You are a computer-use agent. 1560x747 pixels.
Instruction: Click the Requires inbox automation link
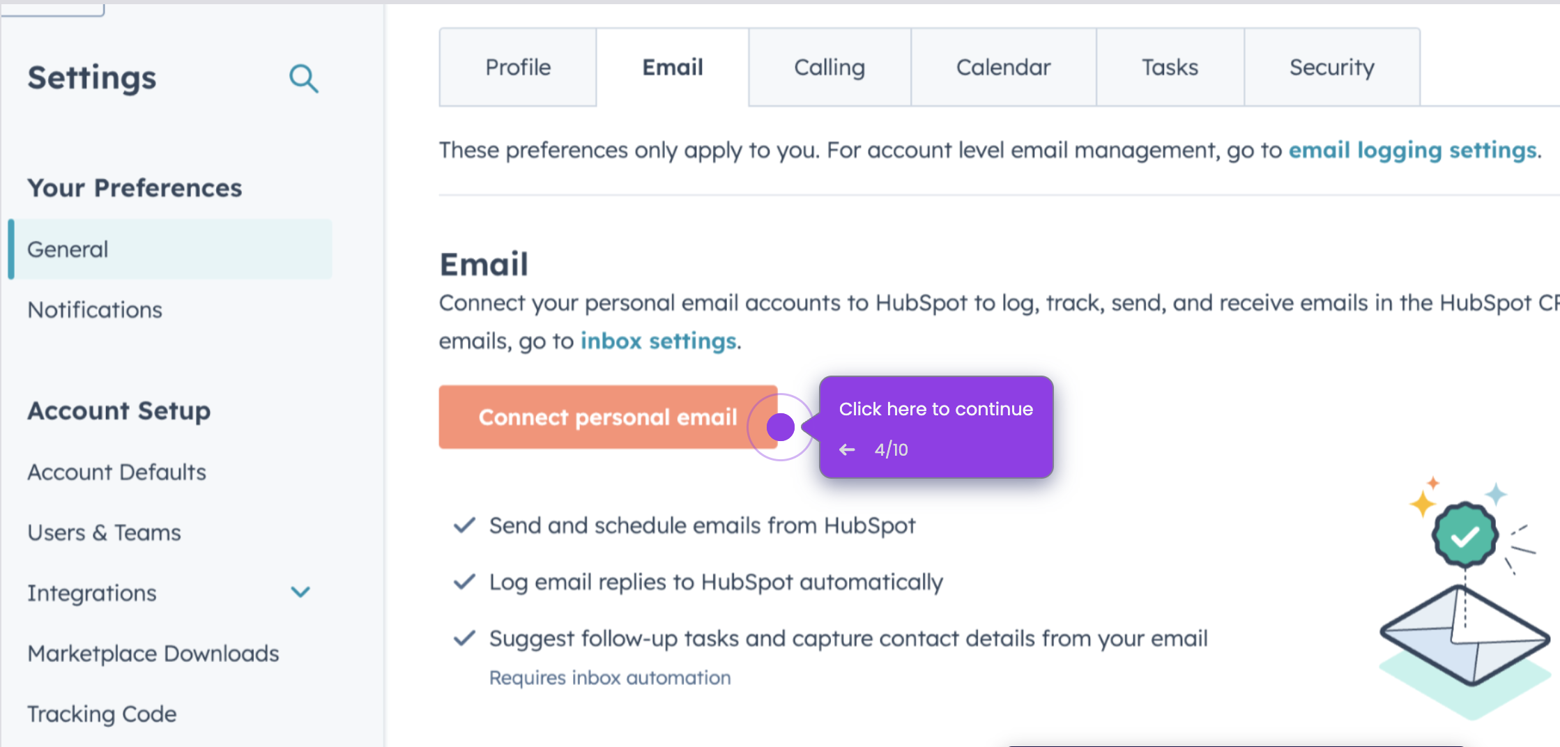pyautogui.click(x=609, y=677)
